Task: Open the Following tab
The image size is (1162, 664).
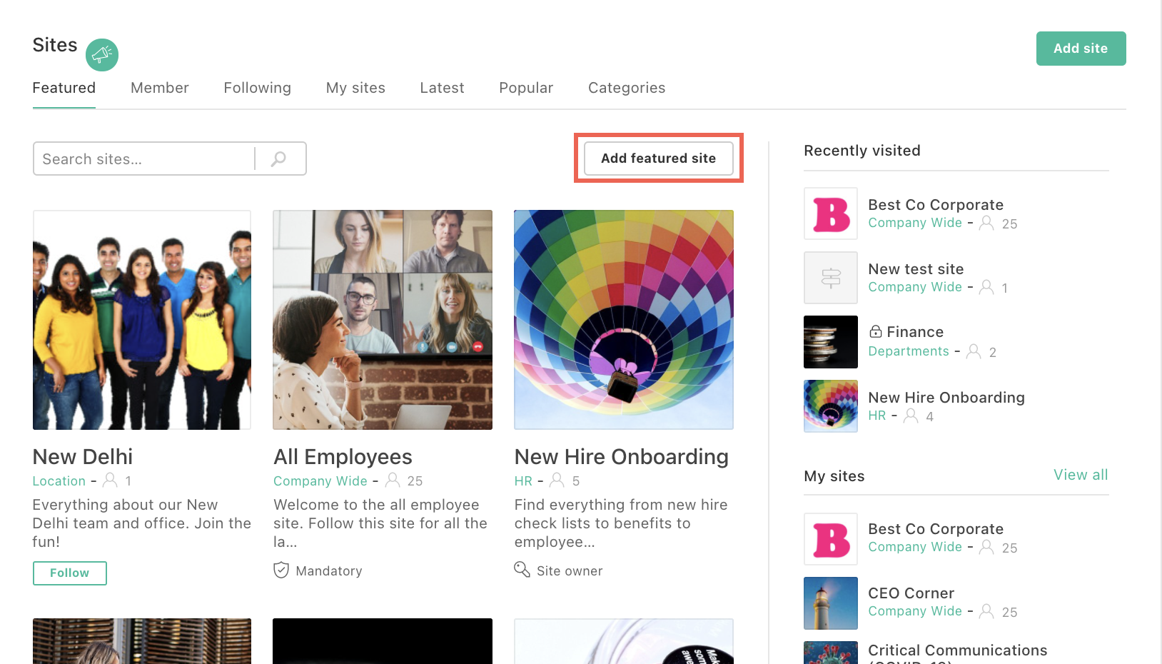Action: (258, 88)
